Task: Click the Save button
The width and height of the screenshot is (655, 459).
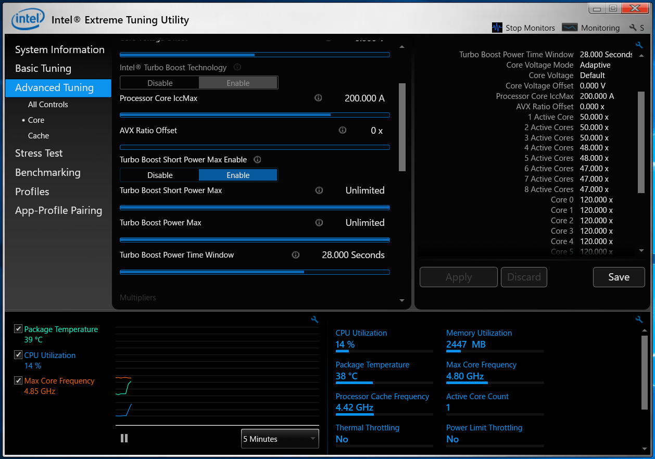Action: [x=619, y=277]
